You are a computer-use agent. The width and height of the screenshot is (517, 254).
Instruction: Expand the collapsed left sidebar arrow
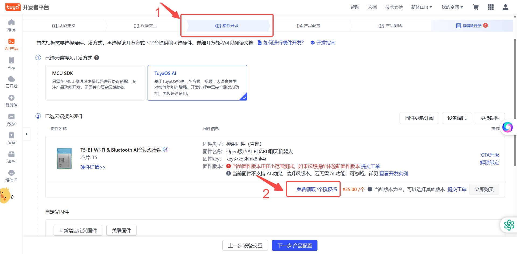(x=27, y=134)
